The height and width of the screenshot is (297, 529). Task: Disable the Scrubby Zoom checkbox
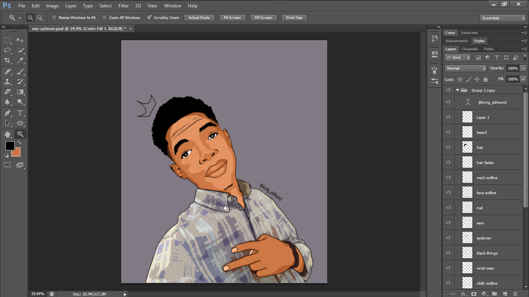tap(149, 18)
